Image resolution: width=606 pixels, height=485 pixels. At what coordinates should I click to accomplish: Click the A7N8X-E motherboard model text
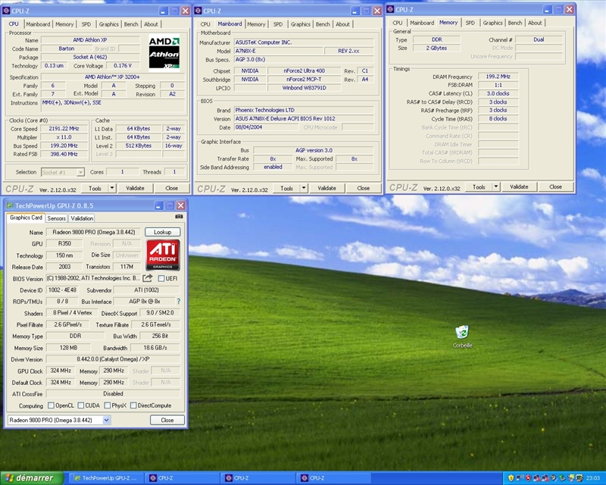click(x=245, y=51)
